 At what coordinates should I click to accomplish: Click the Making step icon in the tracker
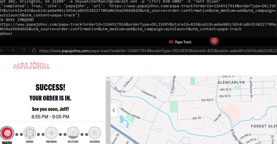(x=7, y=133)
